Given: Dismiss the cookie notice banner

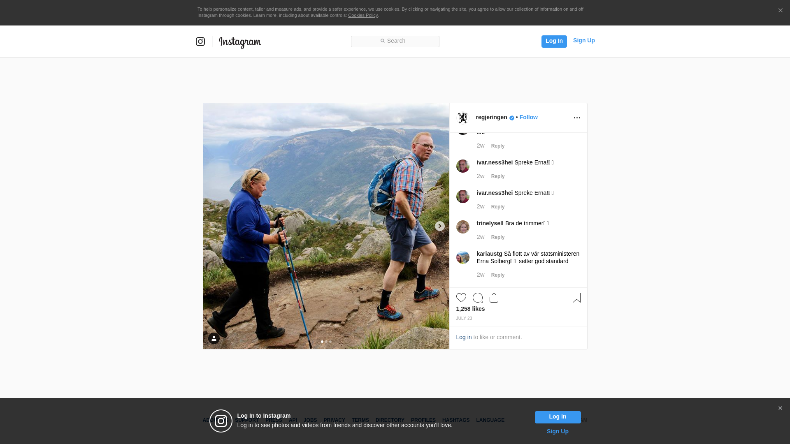Looking at the screenshot, I should 780,11.
